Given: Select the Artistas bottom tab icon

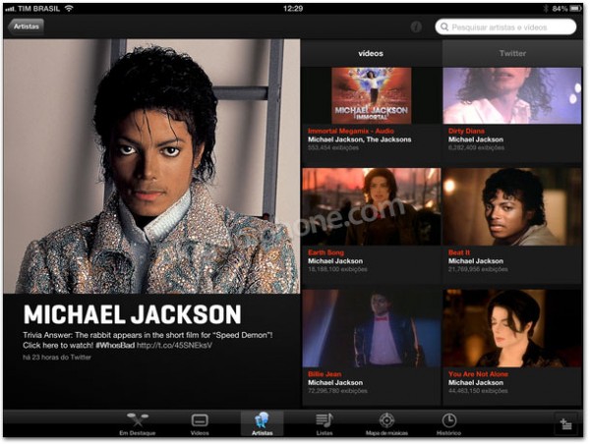Looking at the screenshot, I should point(262,420).
